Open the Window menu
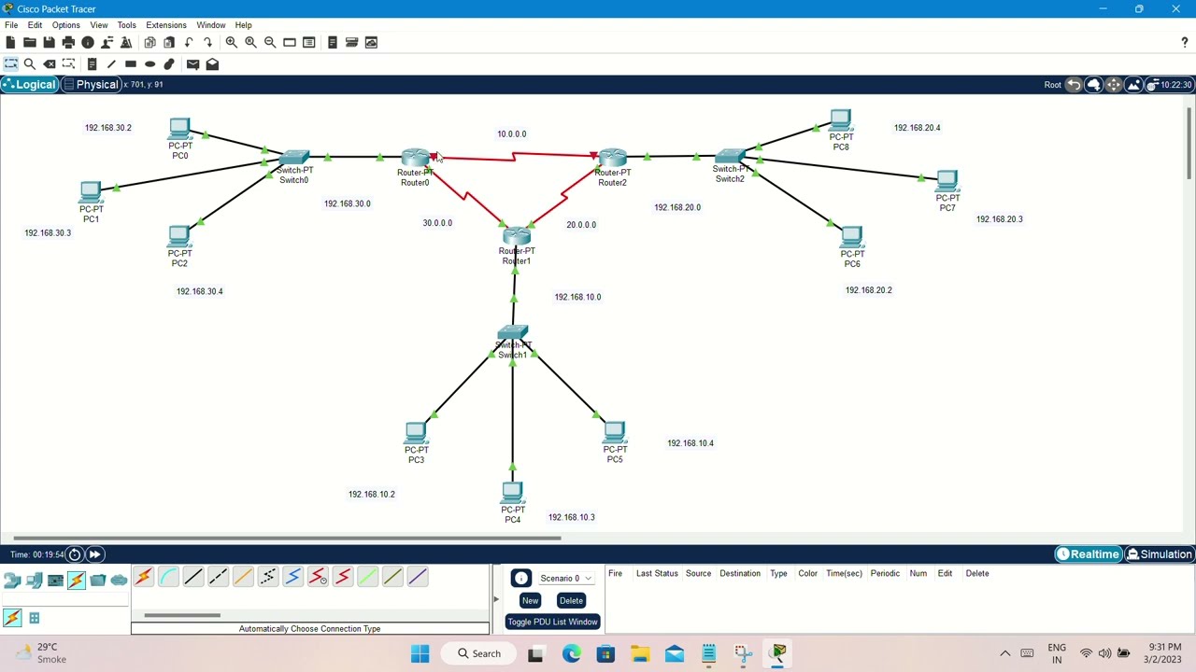1196x672 pixels. [x=210, y=25]
